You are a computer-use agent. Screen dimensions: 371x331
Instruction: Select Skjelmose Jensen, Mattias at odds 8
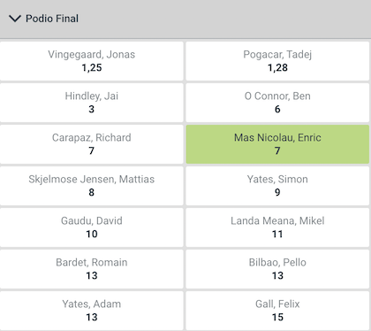click(92, 186)
